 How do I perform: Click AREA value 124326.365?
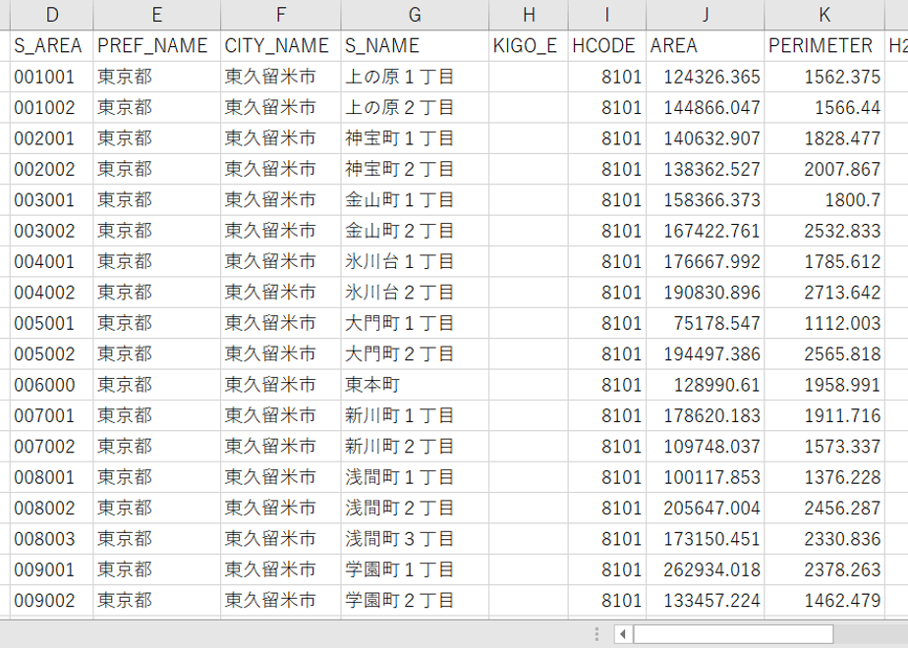coord(706,77)
